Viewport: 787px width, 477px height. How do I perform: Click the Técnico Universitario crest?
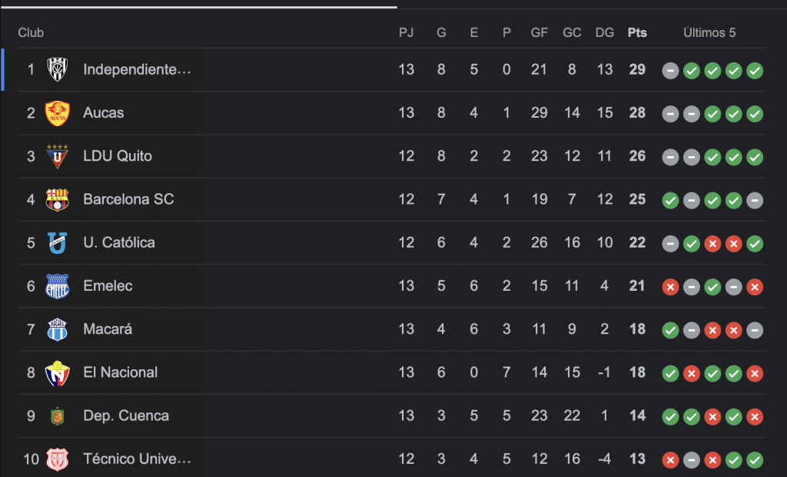click(57, 459)
